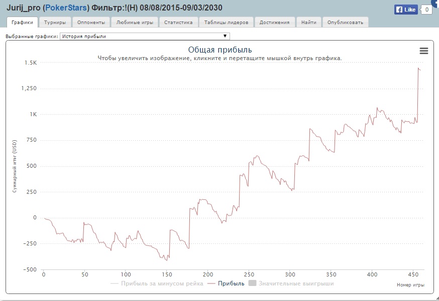Screen dimensions: 439x301
Task: Click the Facebook Like button
Action: click(x=406, y=10)
